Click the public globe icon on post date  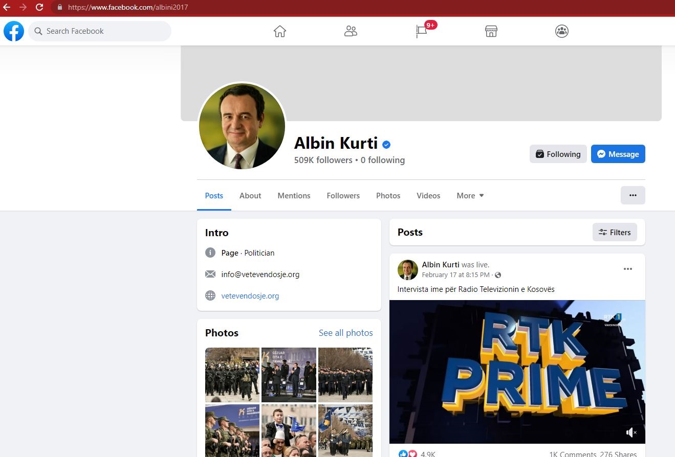tap(498, 275)
